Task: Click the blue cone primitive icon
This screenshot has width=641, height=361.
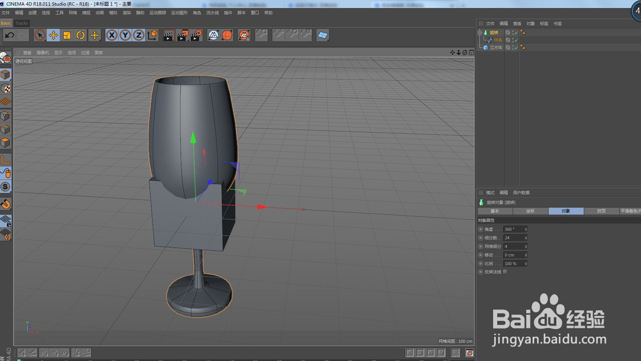Action: 214,35
